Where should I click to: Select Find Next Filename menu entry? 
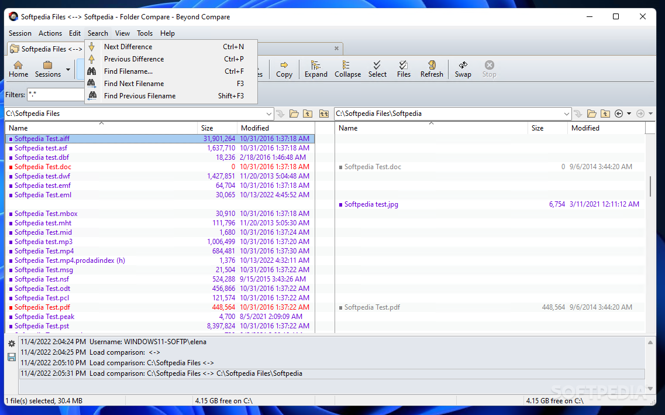point(171,84)
